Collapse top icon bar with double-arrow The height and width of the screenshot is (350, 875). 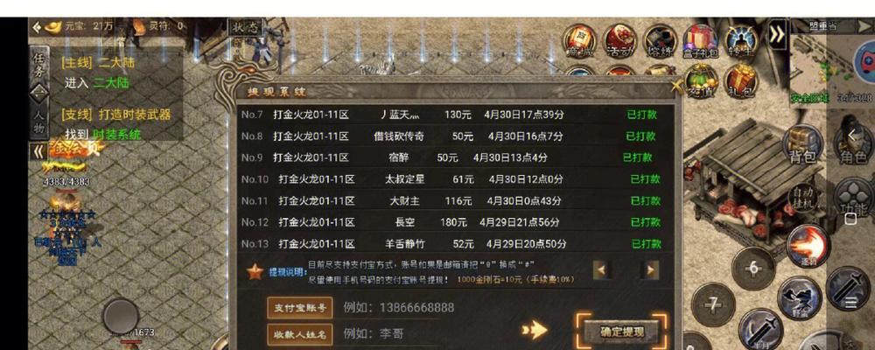point(776,35)
